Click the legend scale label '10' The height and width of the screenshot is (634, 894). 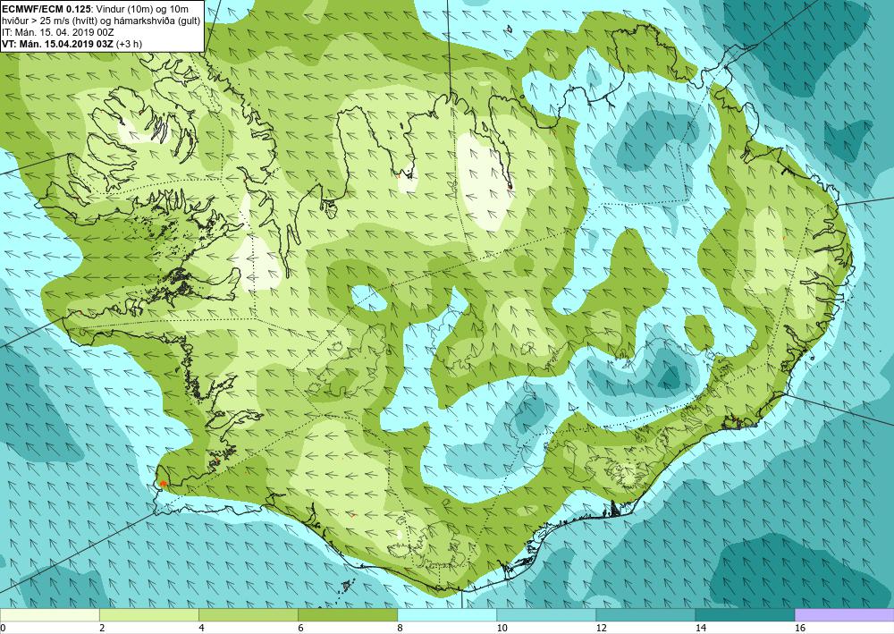tap(502, 628)
